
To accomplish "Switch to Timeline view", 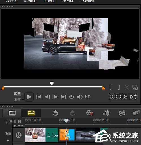I will point(31,113).
